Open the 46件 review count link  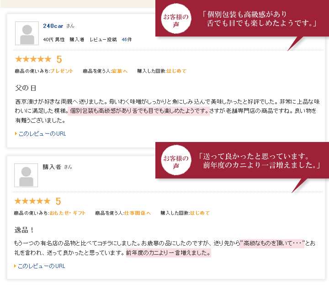[x=127, y=40]
